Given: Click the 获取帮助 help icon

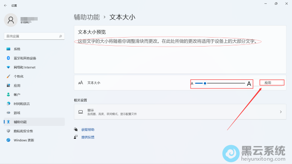Looking at the screenshot, I should pyautogui.click(x=76, y=129).
